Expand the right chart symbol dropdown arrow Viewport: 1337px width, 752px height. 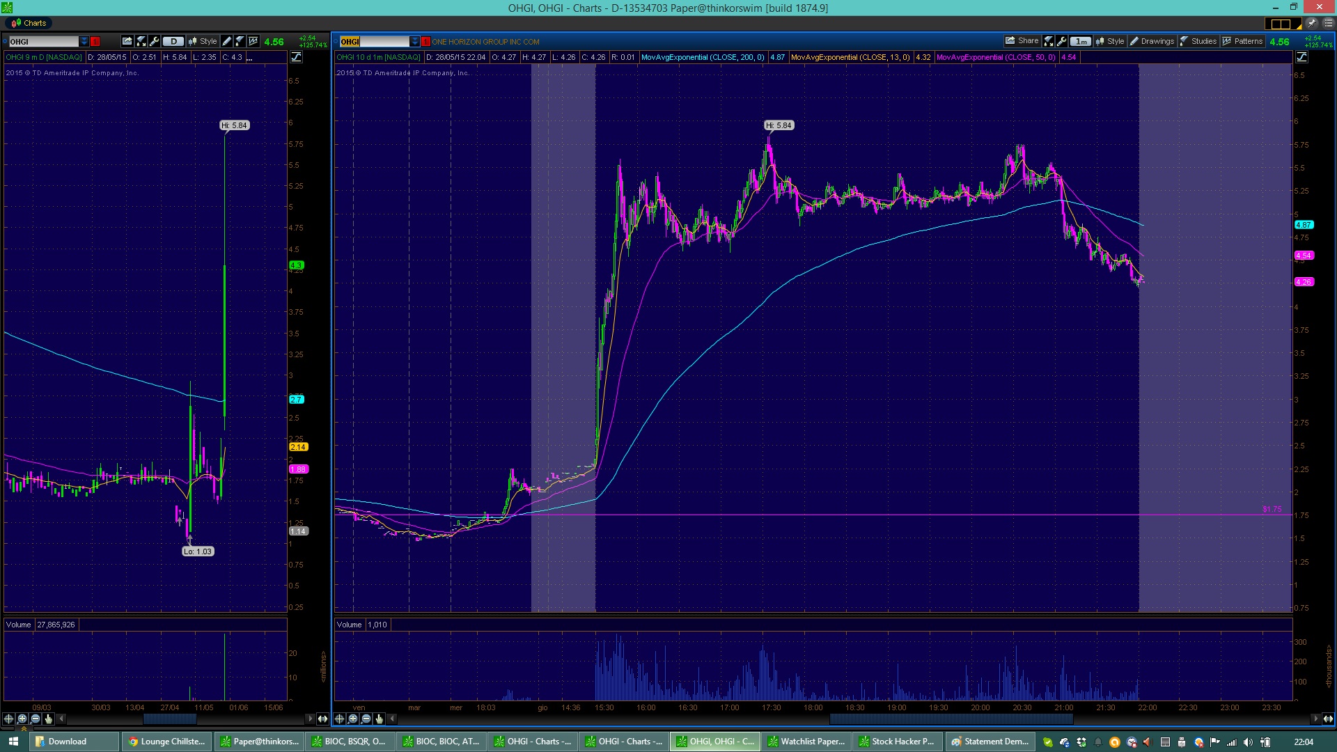[x=415, y=42]
